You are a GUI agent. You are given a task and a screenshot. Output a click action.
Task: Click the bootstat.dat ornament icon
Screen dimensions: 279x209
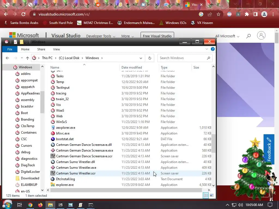(53, 139)
